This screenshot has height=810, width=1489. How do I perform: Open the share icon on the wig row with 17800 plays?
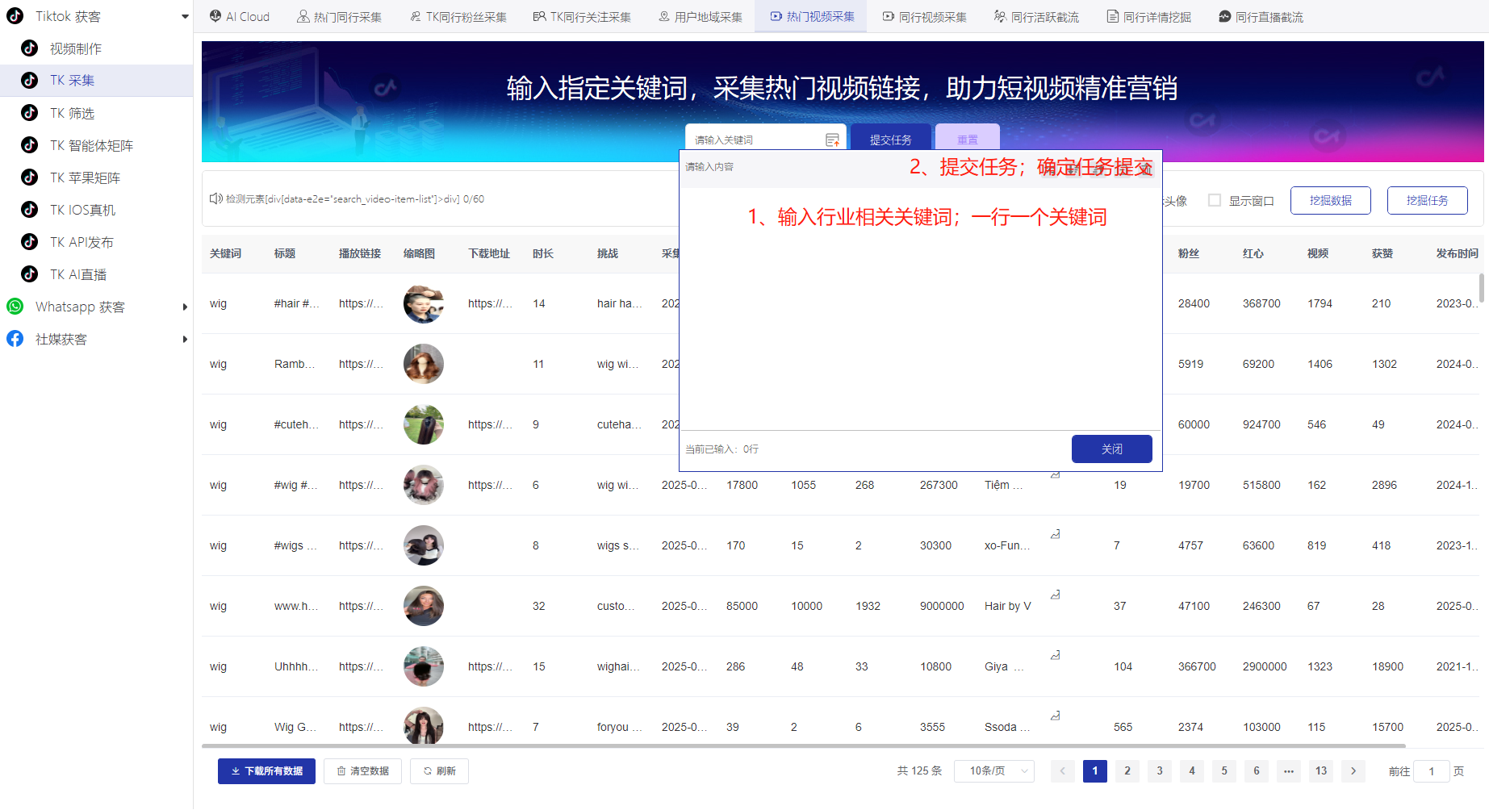tap(1055, 475)
